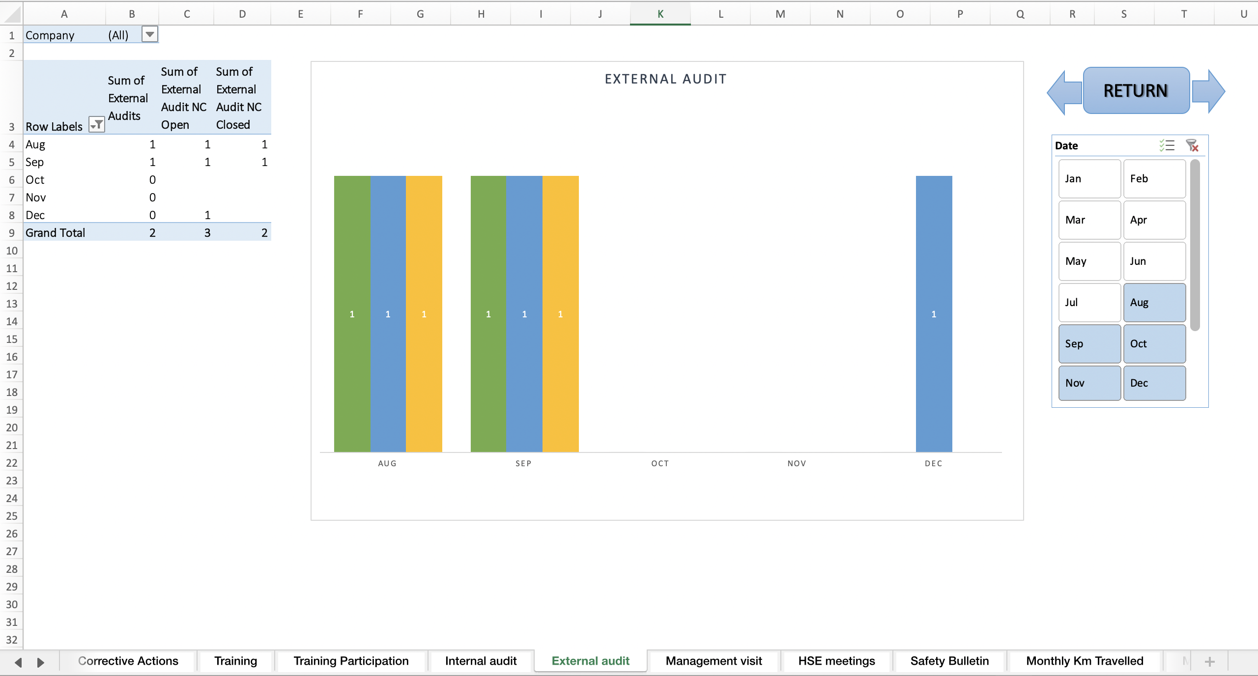Click the next-sheet navigation arrow
The width and height of the screenshot is (1258, 676).
40,661
